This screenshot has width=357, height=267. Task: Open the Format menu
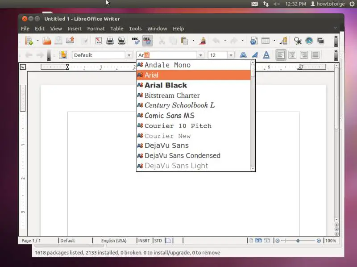click(96, 29)
